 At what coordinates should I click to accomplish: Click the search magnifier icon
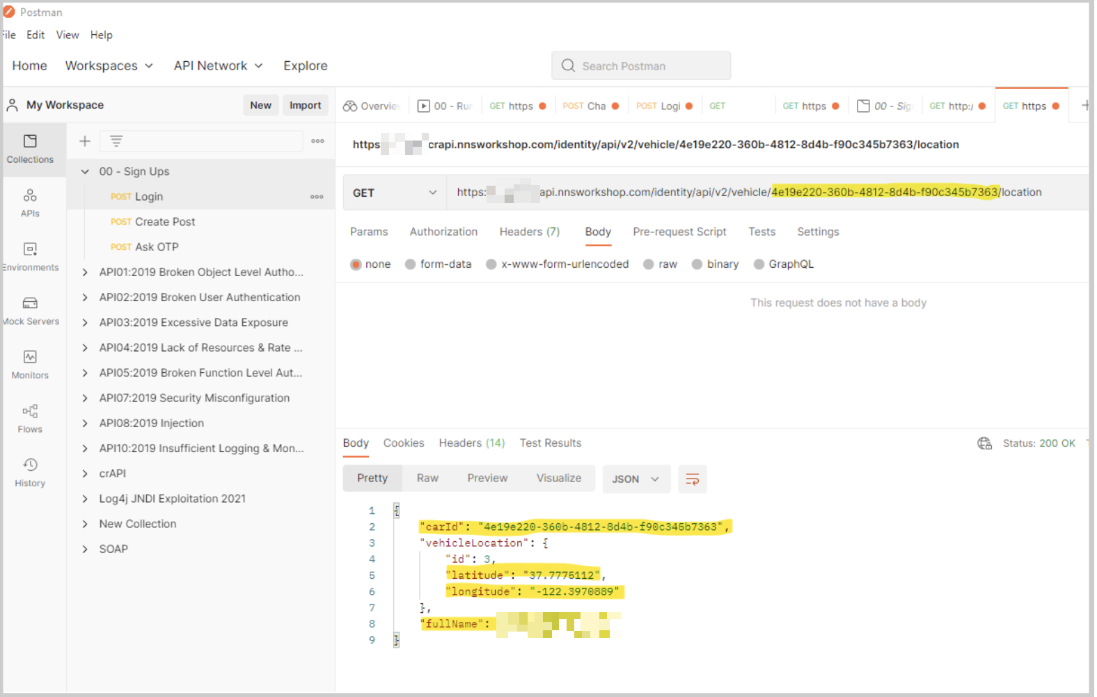click(568, 65)
